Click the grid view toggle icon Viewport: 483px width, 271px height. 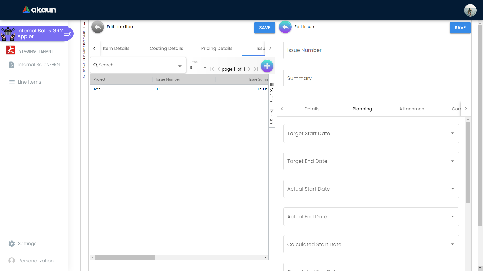tap(267, 66)
